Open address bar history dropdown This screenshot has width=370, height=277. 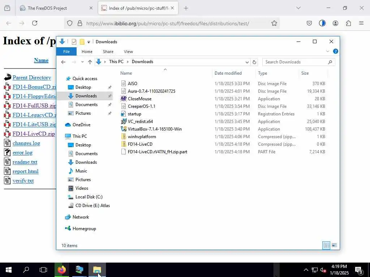tap(247, 62)
